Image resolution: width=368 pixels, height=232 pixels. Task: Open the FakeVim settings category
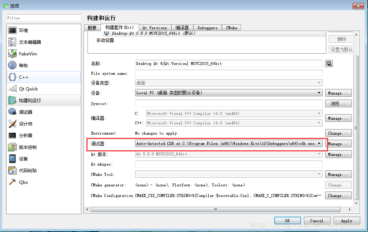point(44,54)
